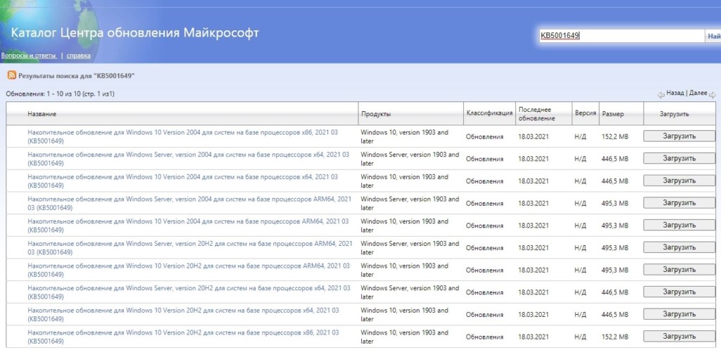Open Windows 10 Version 20H2 ARM64 update link
This screenshot has height=350, width=721.
pos(189,270)
